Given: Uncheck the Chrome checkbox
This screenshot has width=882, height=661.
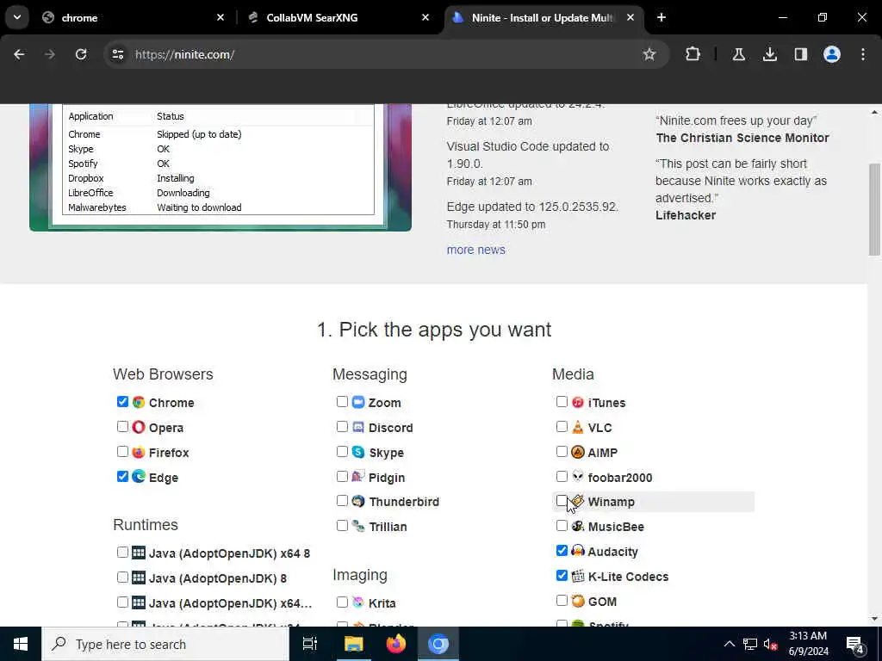Looking at the screenshot, I should point(122,401).
